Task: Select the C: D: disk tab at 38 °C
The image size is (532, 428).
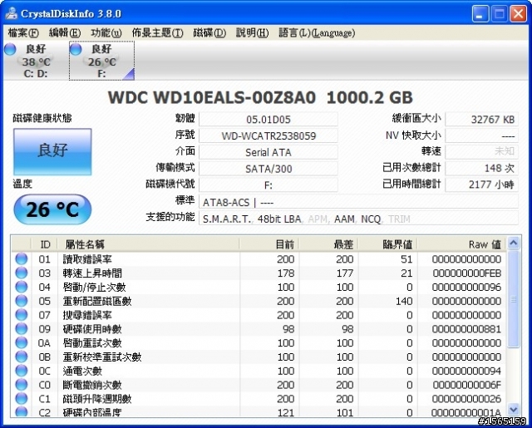Action: click(x=36, y=61)
